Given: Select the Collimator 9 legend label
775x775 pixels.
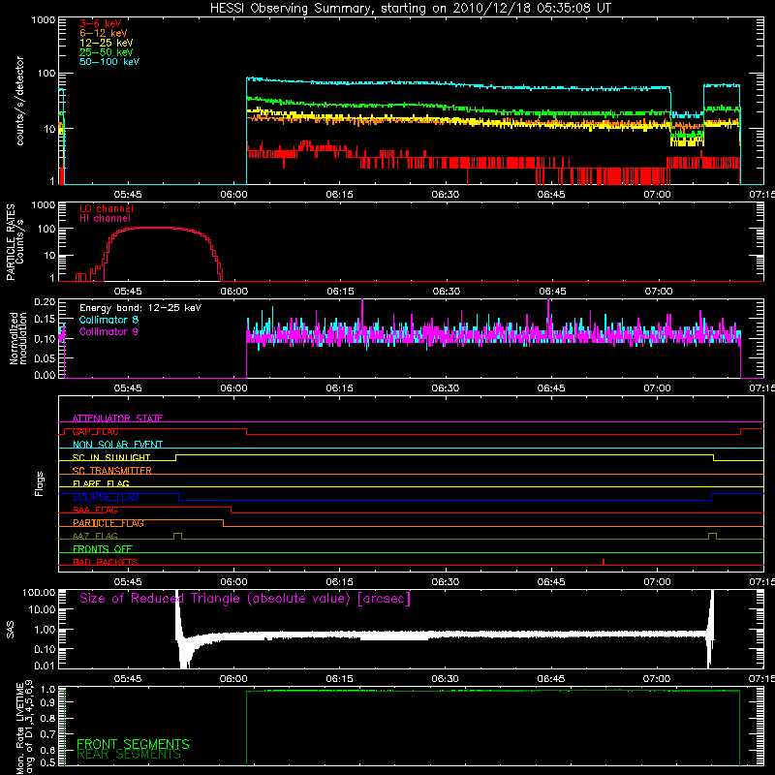Looking at the screenshot, I should click(108, 331).
